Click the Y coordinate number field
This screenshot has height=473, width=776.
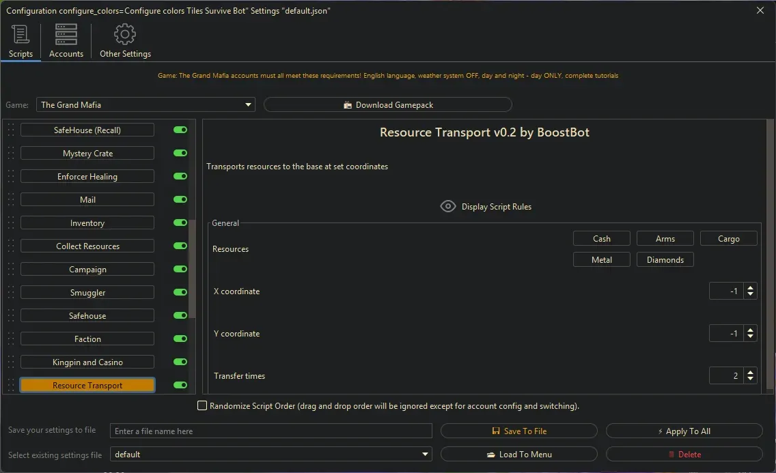tap(726, 334)
